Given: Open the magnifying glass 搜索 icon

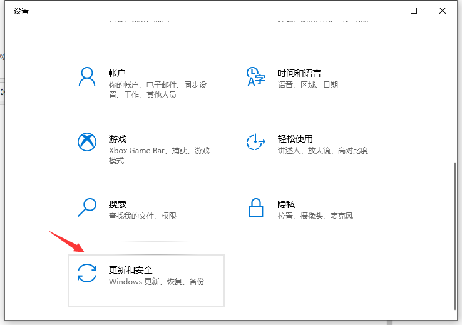Looking at the screenshot, I should click(x=87, y=207).
